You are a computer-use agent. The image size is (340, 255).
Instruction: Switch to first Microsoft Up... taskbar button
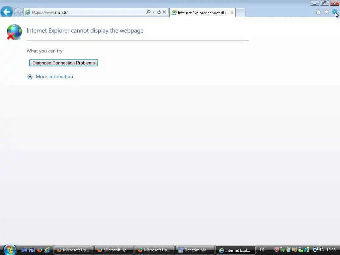73,250
